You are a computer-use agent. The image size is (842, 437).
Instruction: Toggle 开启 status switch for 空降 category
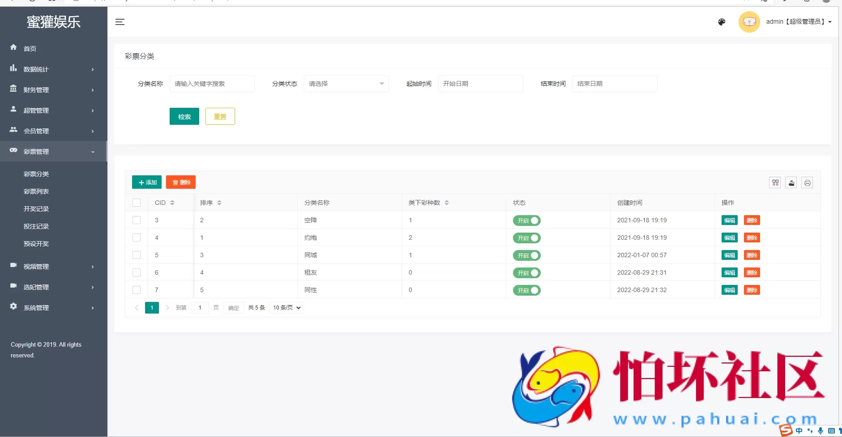point(527,220)
